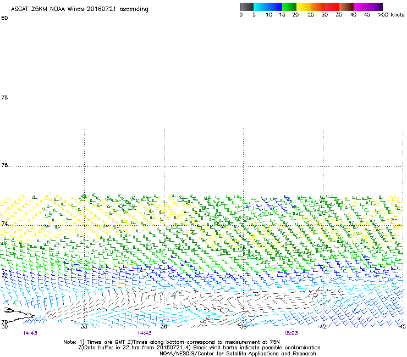This screenshot has height=357, width=407.
Task: Select the 74 latitude label
Action: coord(4,224)
